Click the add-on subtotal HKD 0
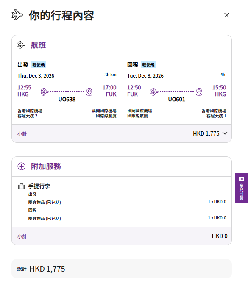This screenshot has height=286, width=248. pyautogui.click(x=220, y=236)
